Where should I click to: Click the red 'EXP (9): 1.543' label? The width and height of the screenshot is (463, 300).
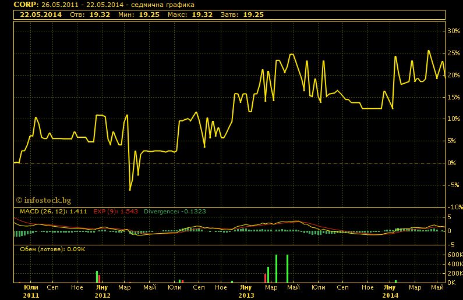click(116, 211)
